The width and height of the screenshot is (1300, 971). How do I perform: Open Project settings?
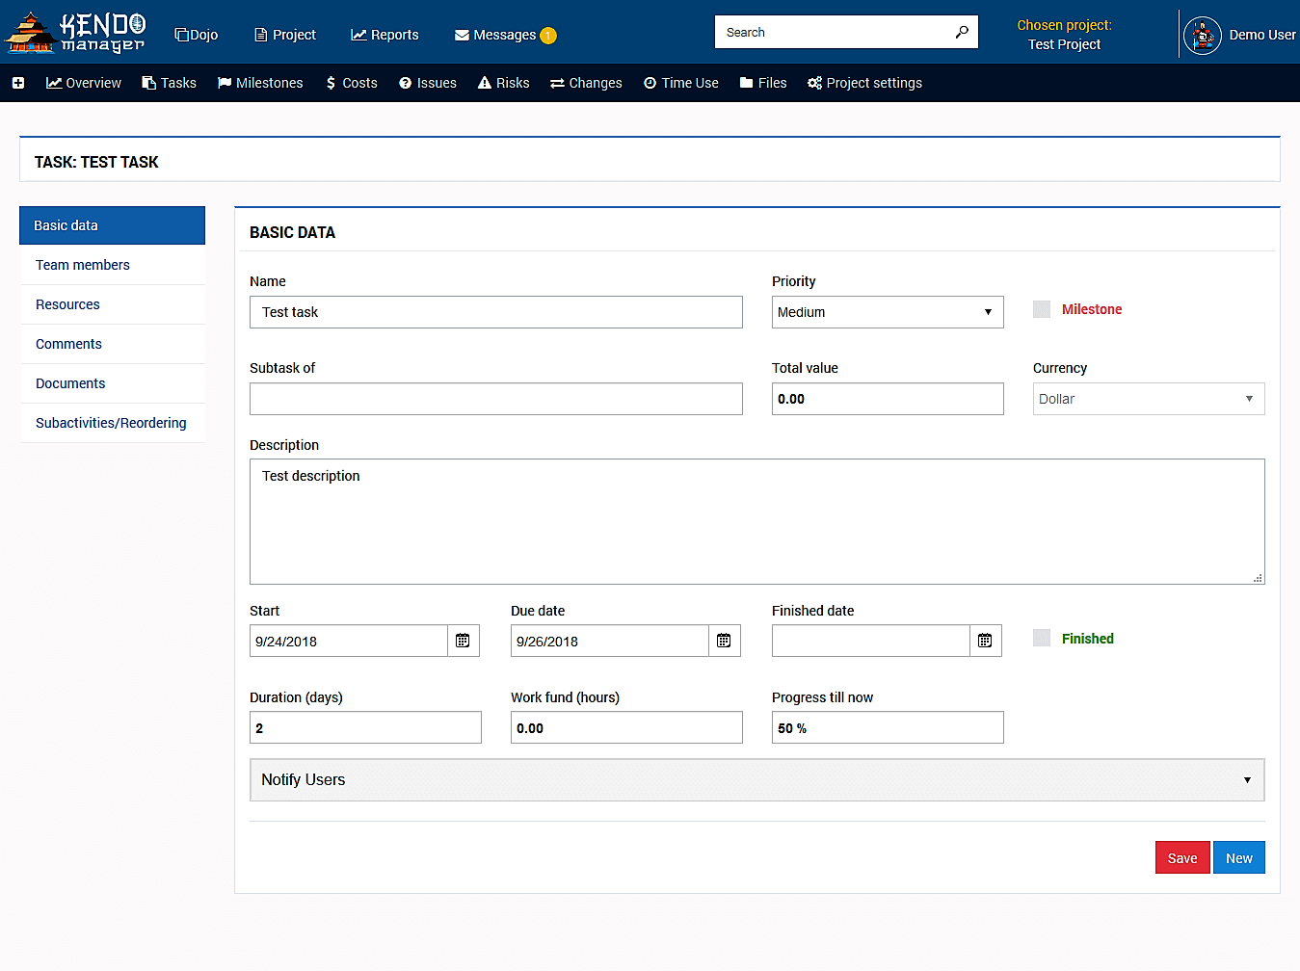pos(864,83)
